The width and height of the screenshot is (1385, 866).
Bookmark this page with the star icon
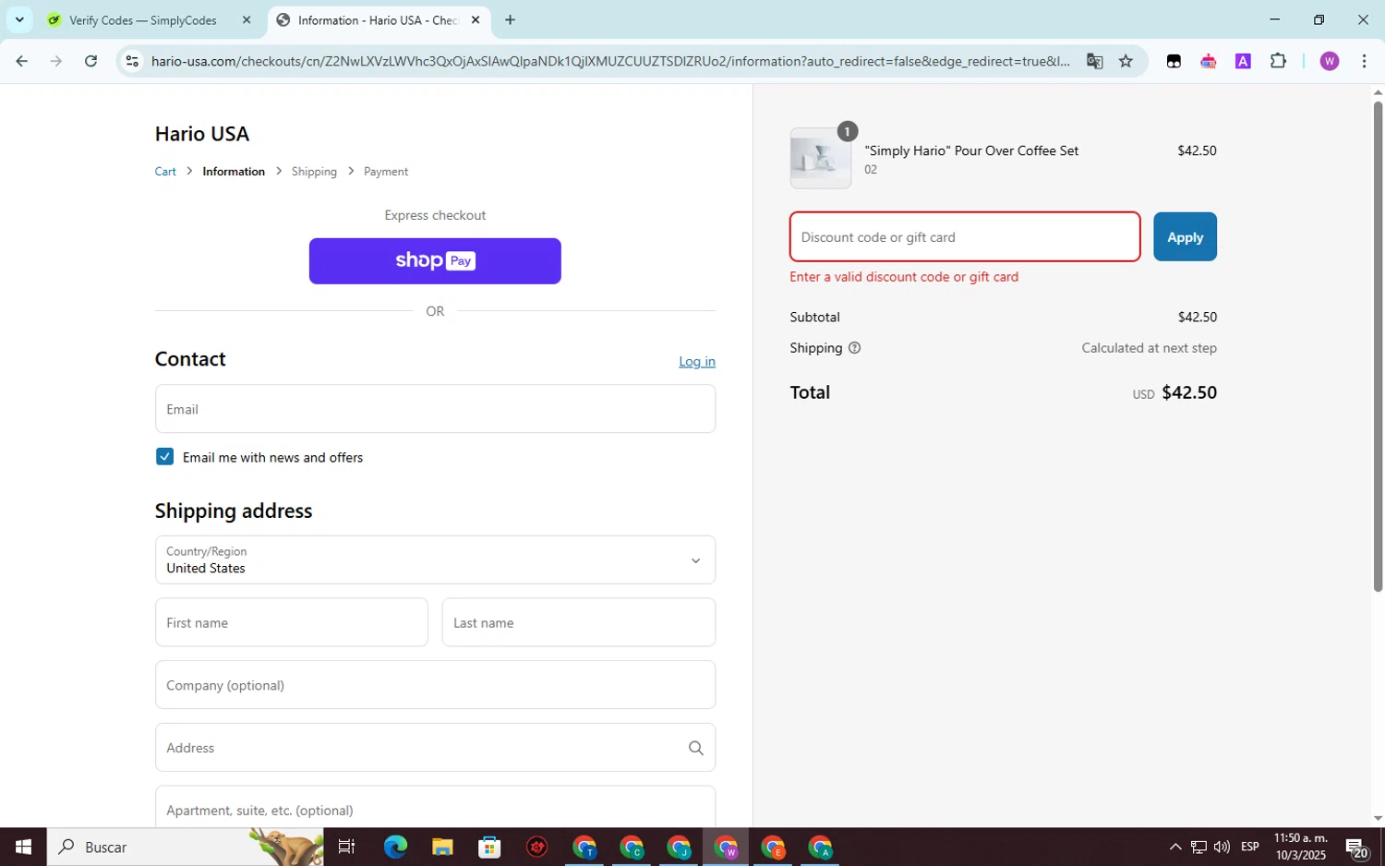pyautogui.click(x=1126, y=61)
